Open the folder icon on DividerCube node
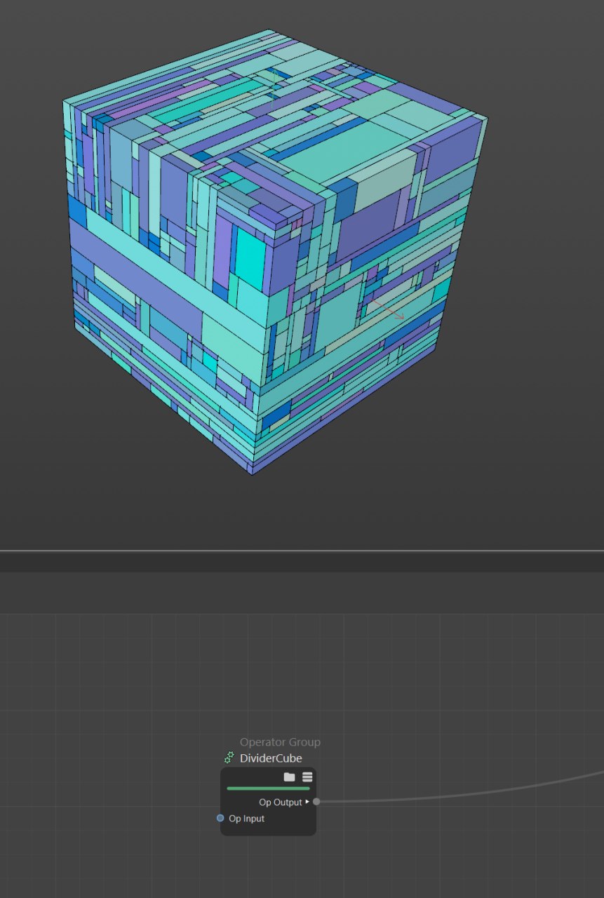 coord(289,777)
